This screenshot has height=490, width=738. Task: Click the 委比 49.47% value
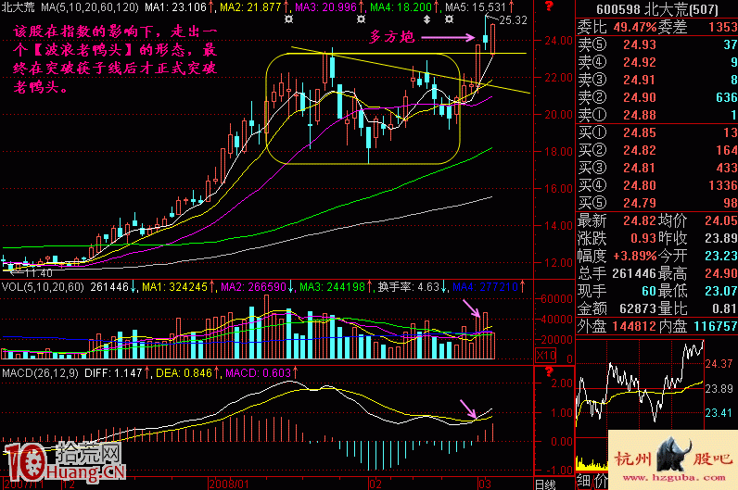635,27
